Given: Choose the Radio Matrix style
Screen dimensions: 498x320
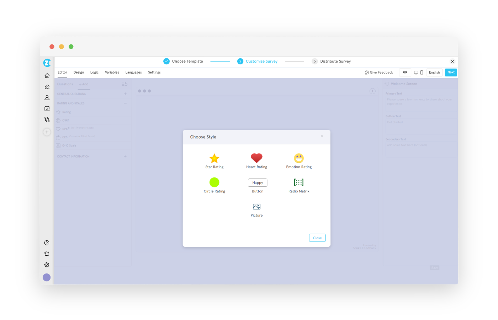Looking at the screenshot, I should tap(299, 185).
